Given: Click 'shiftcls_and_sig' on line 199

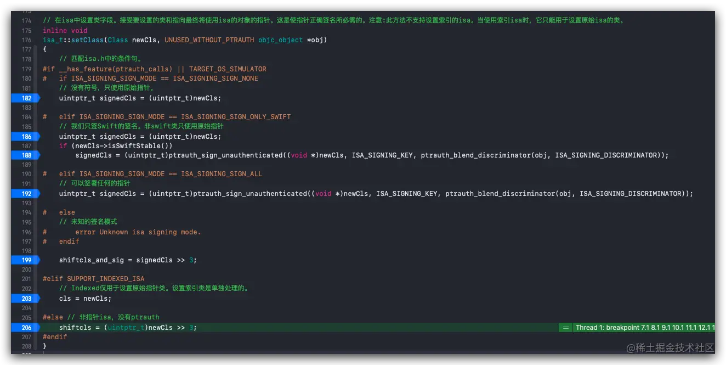Looking at the screenshot, I should click(92, 260).
